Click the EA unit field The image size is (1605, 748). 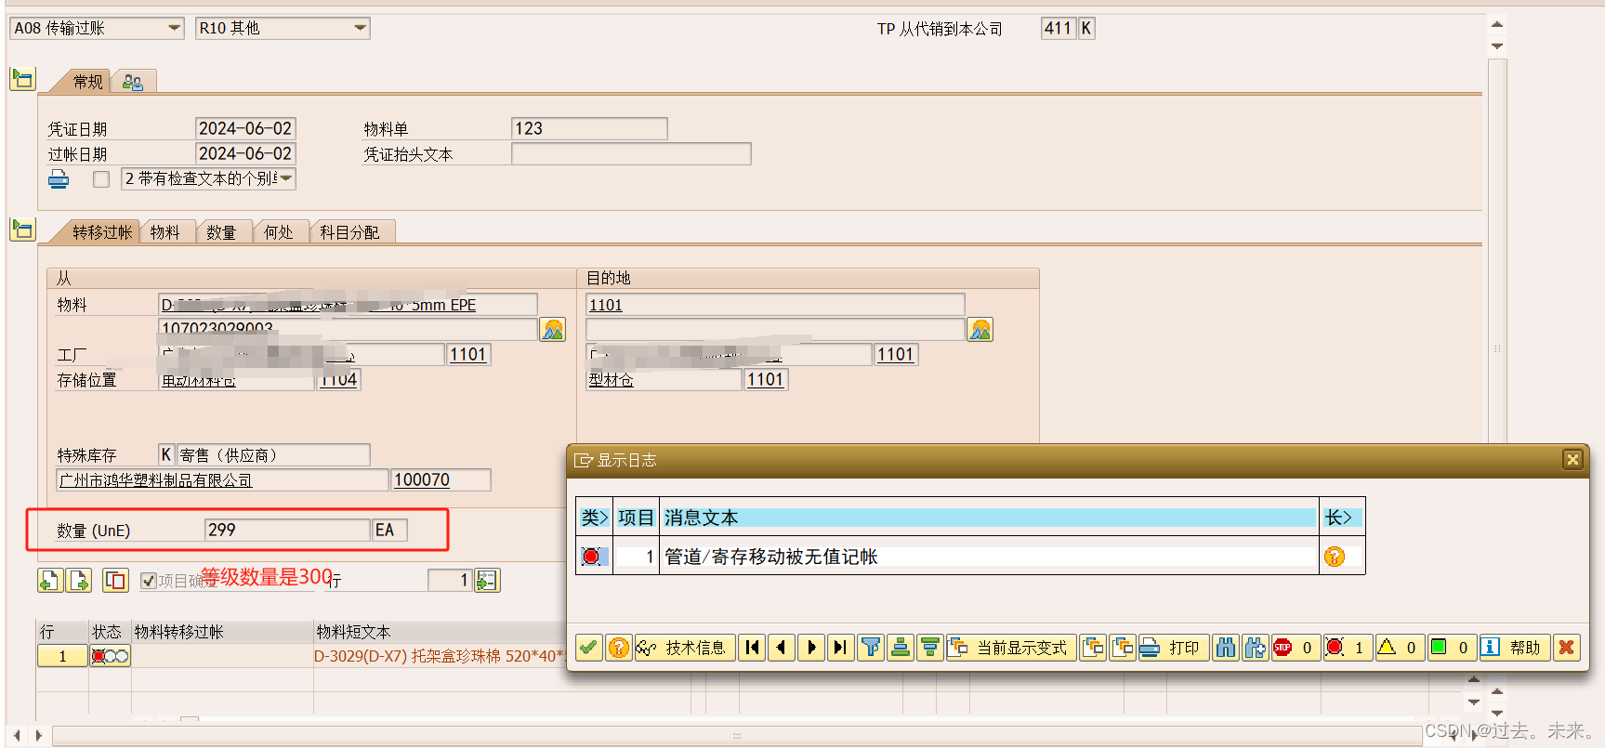click(x=389, y=530)
